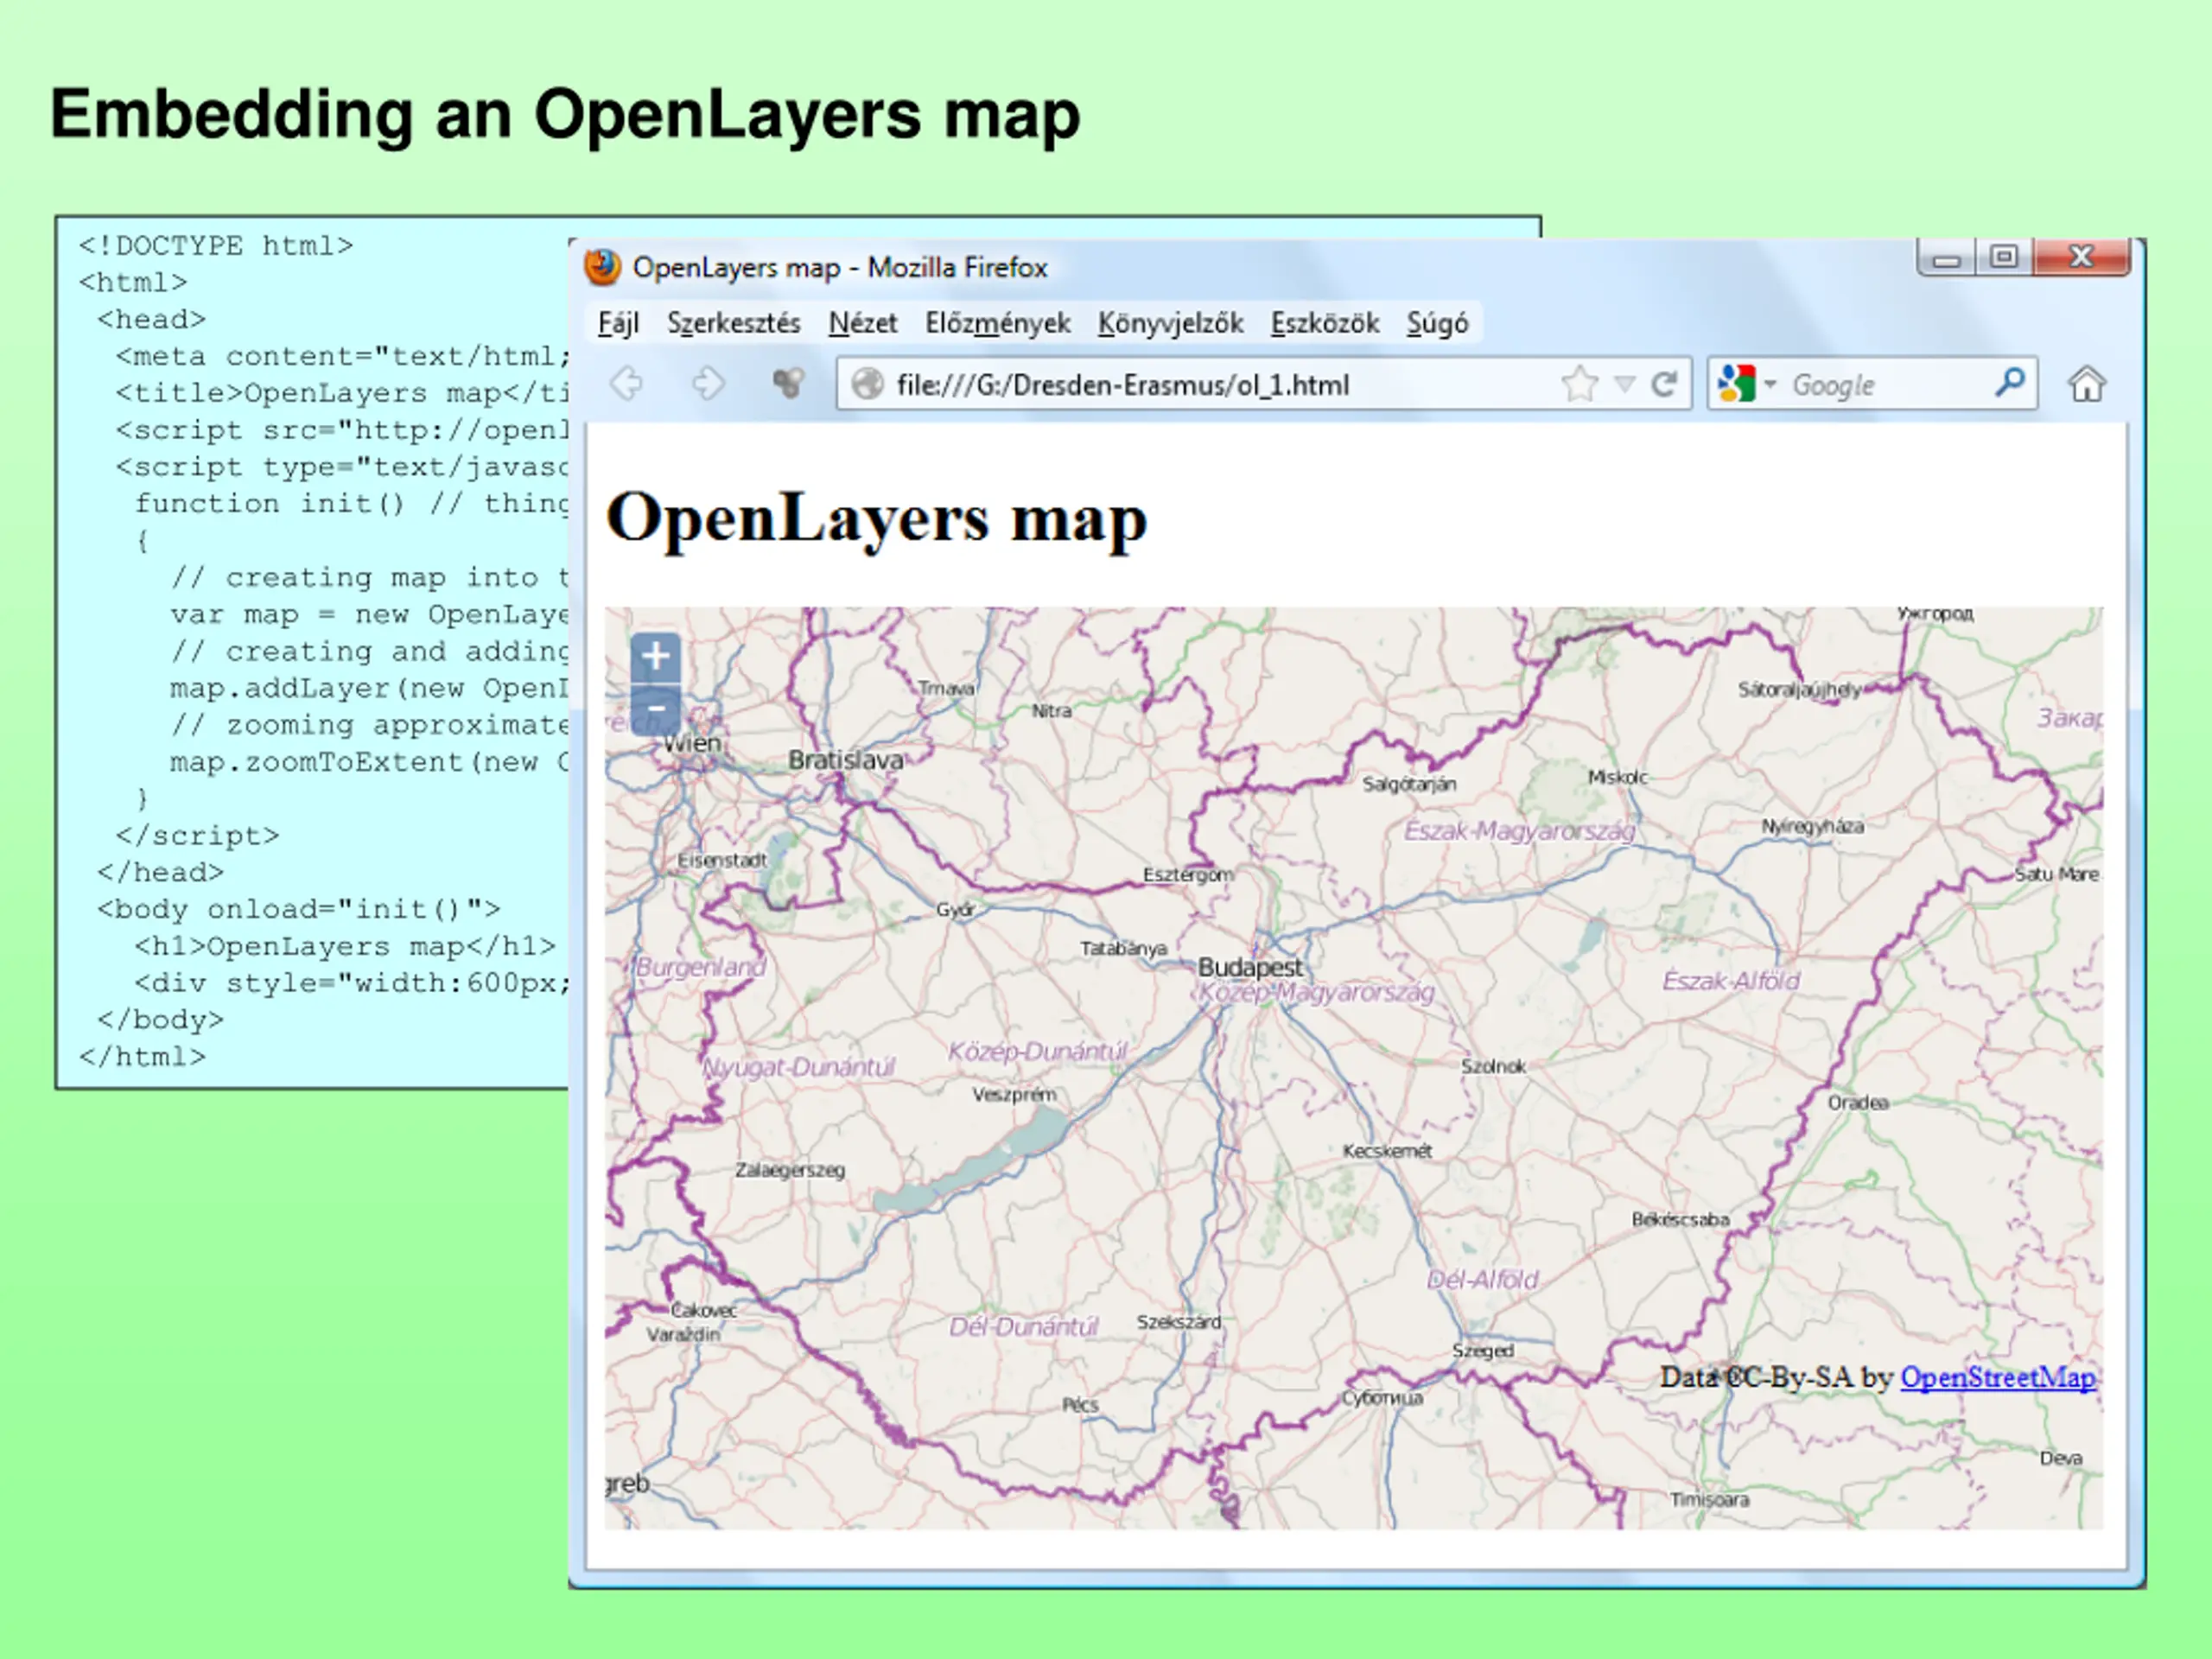
Task: Expand search engine selector arrow
Action: pyautogui.click(x=1770, y=385)
